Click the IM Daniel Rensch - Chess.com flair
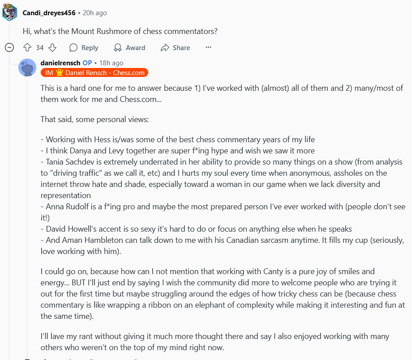Viewport: 412px width, 360px height. pos(94,73)
